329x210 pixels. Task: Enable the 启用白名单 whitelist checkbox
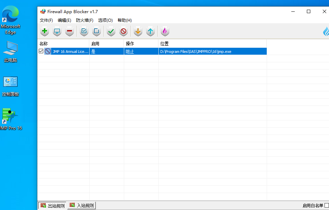(327, 206)
